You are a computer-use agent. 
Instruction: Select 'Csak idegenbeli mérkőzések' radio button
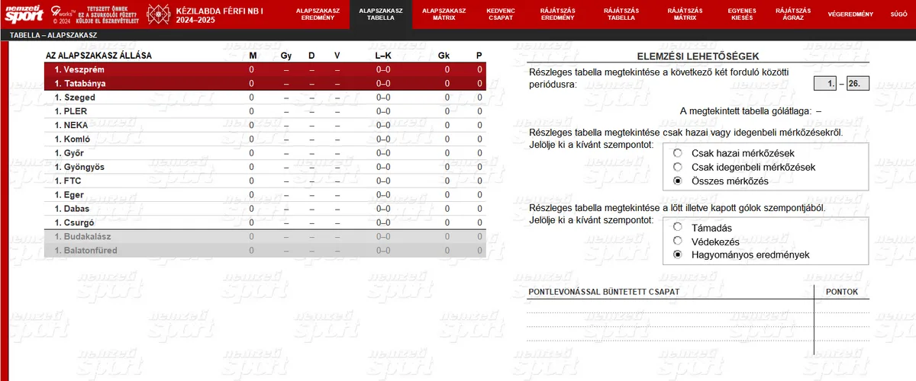coord(677,167)
